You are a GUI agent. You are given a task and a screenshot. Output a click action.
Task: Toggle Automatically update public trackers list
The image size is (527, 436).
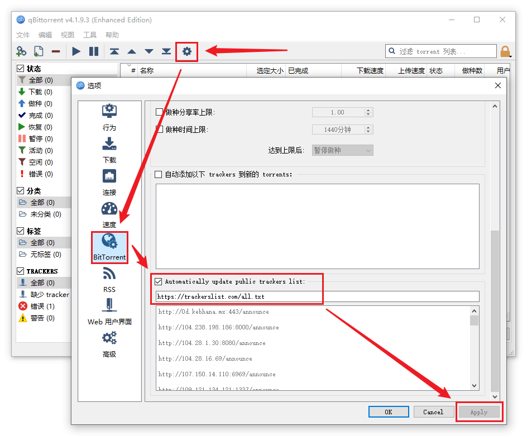[159, 281]
